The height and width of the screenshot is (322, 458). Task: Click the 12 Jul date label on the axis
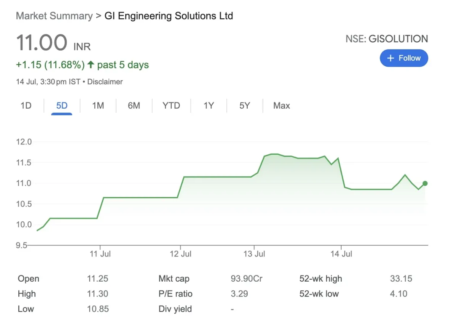coord(181,254)
